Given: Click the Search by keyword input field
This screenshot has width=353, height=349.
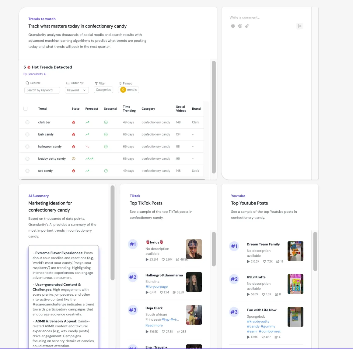Looking at the screenshot, I should pyautogui.click(x=42, y=90).
